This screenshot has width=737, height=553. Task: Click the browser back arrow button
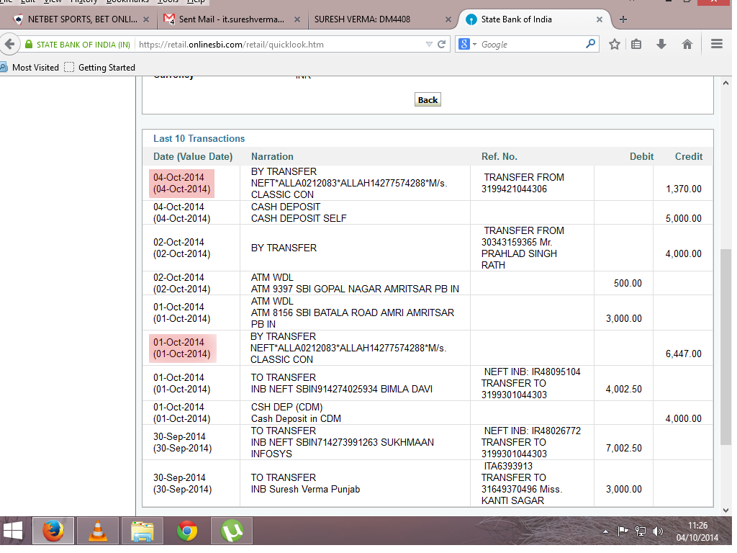[x=9, y=44]
